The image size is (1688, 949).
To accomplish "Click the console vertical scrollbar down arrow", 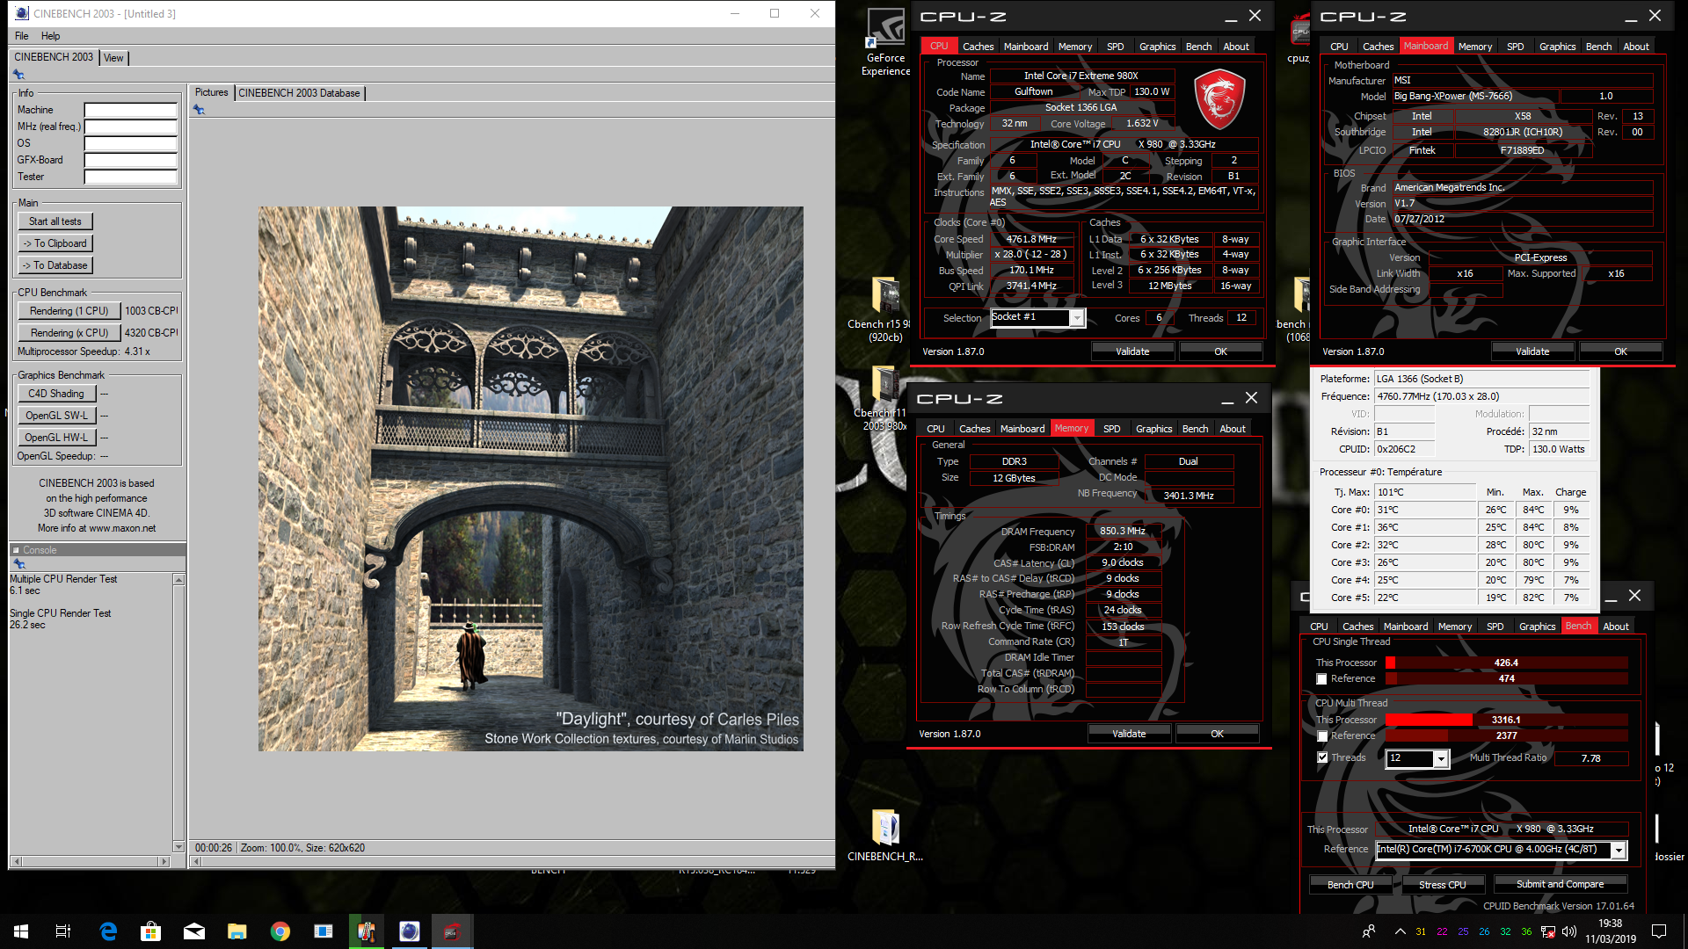I will click(x=178, y=847).
